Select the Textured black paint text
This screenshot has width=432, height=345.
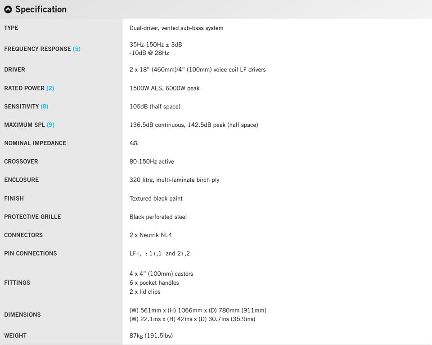click(156, 198)
